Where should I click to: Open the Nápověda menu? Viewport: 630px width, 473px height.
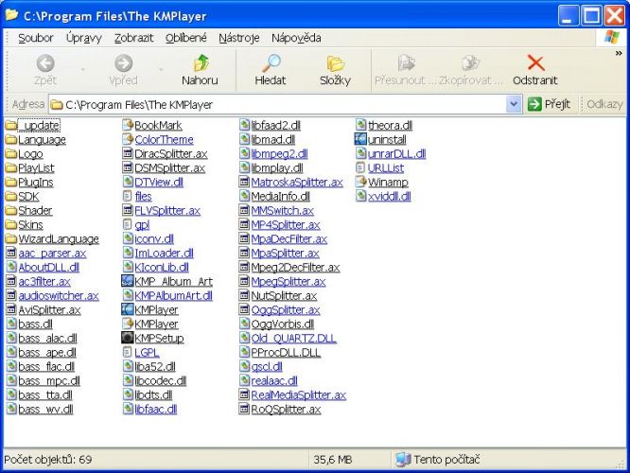pyautogui.click(x=296, y=38)
